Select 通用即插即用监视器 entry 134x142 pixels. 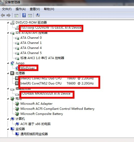pyautogui.click(x=34, y=134)
